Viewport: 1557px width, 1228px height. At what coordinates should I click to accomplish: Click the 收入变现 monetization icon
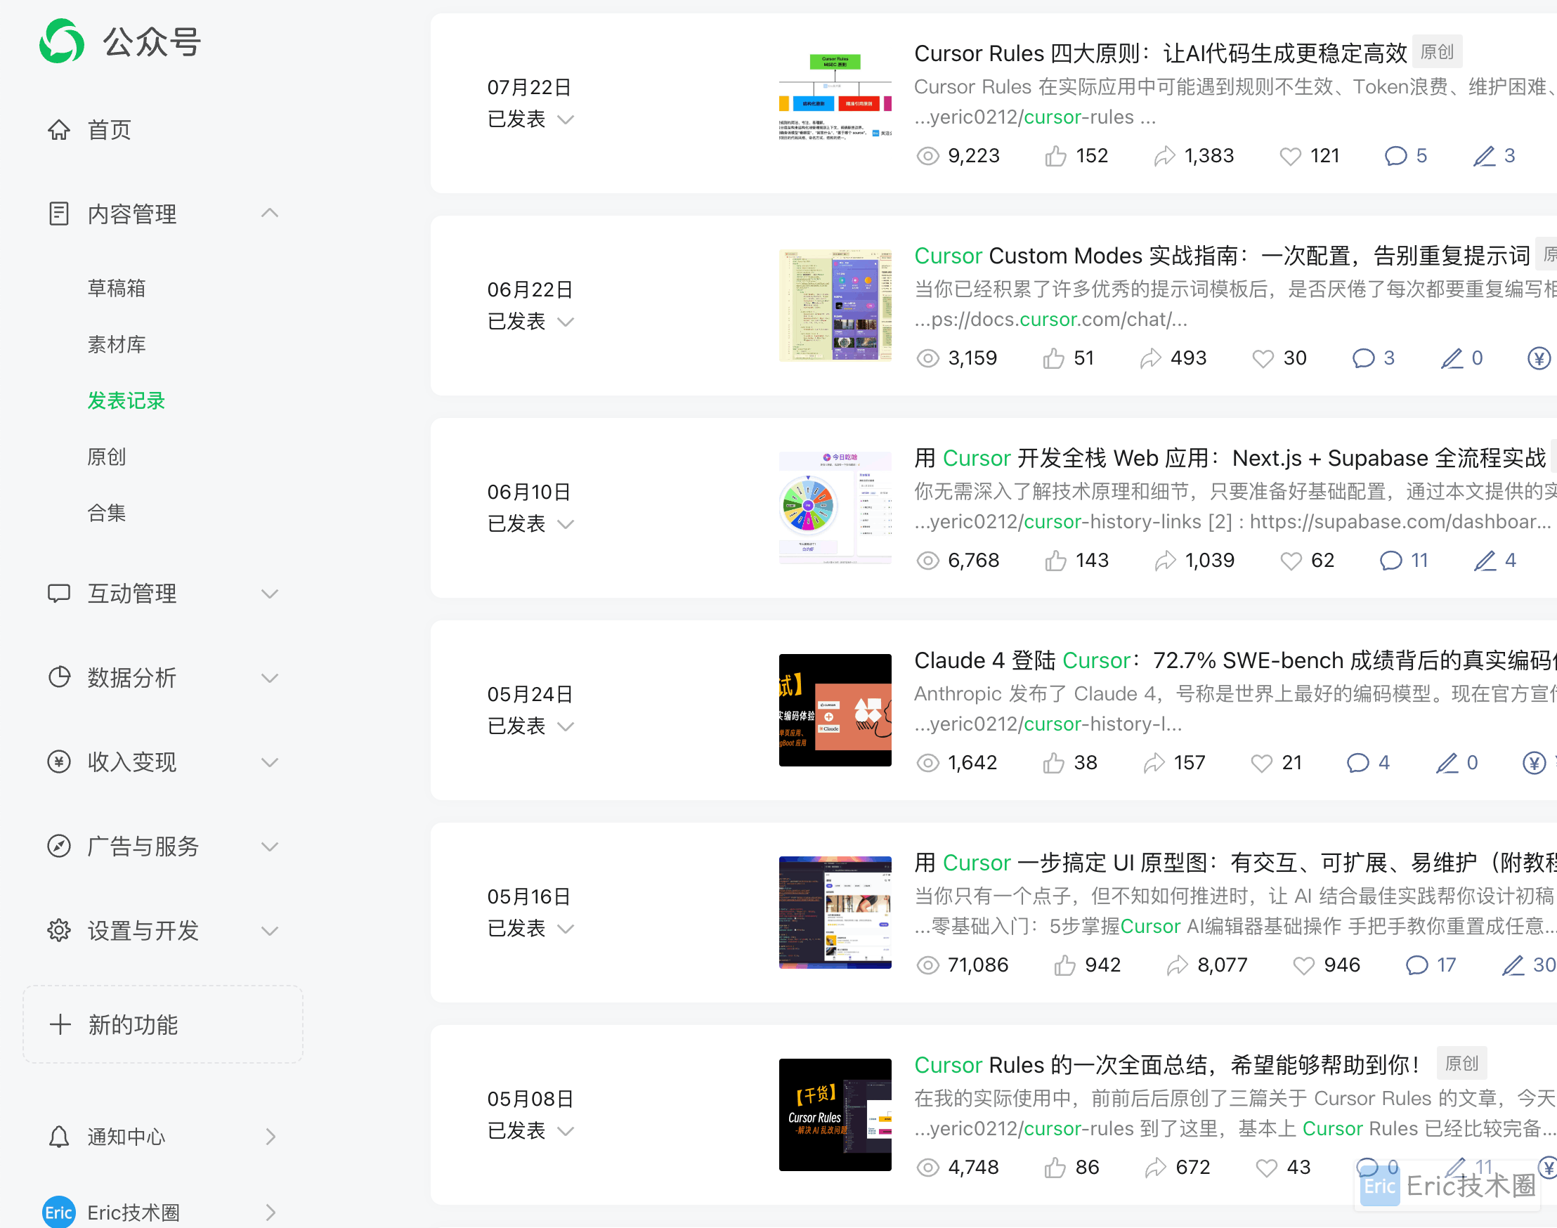tap(60, 762)
